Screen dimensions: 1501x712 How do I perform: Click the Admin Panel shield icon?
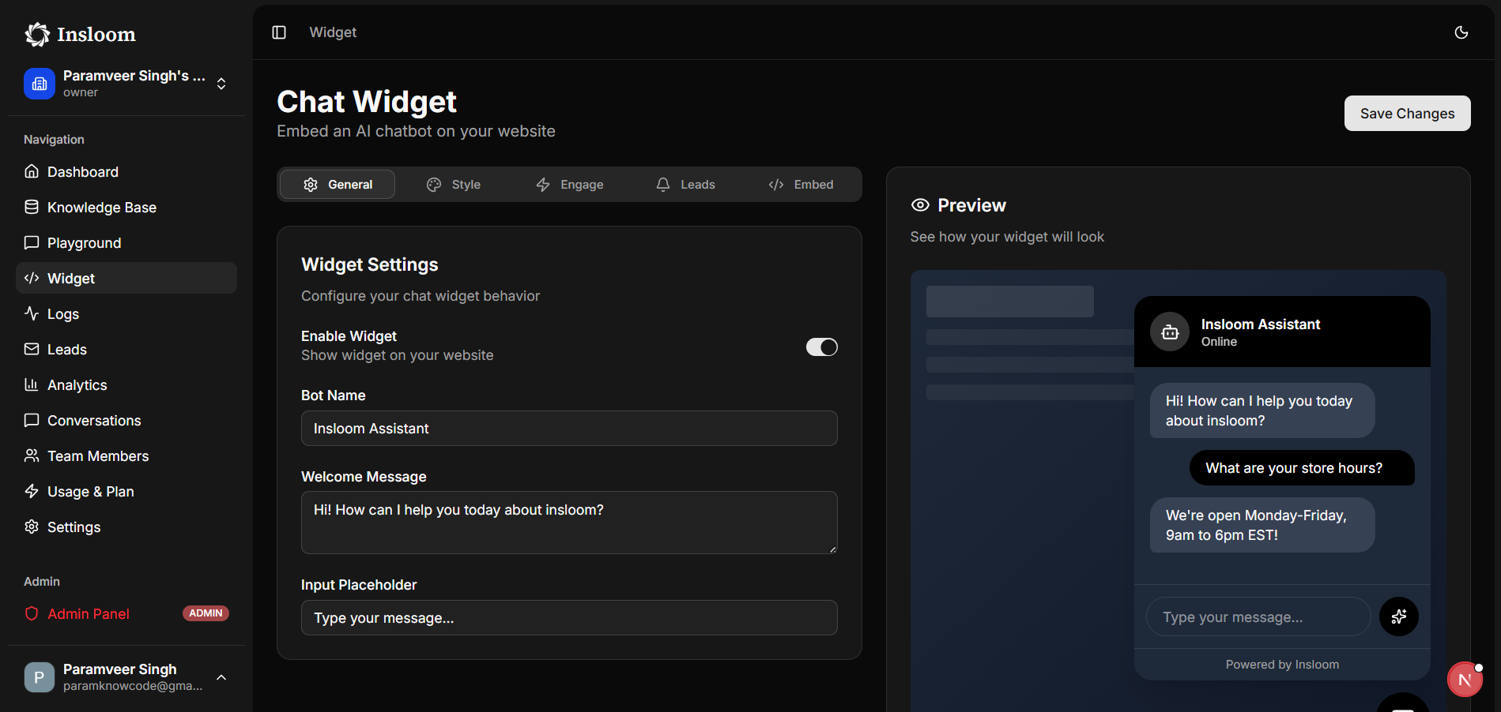[x=32, y=613]
